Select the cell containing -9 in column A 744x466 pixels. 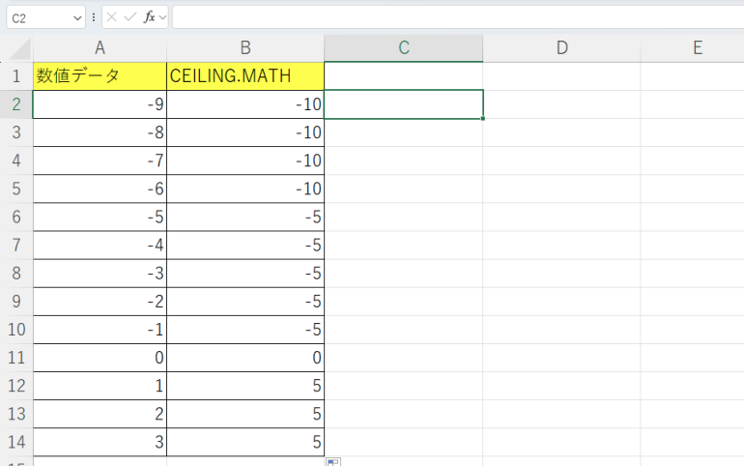[100, 104]
